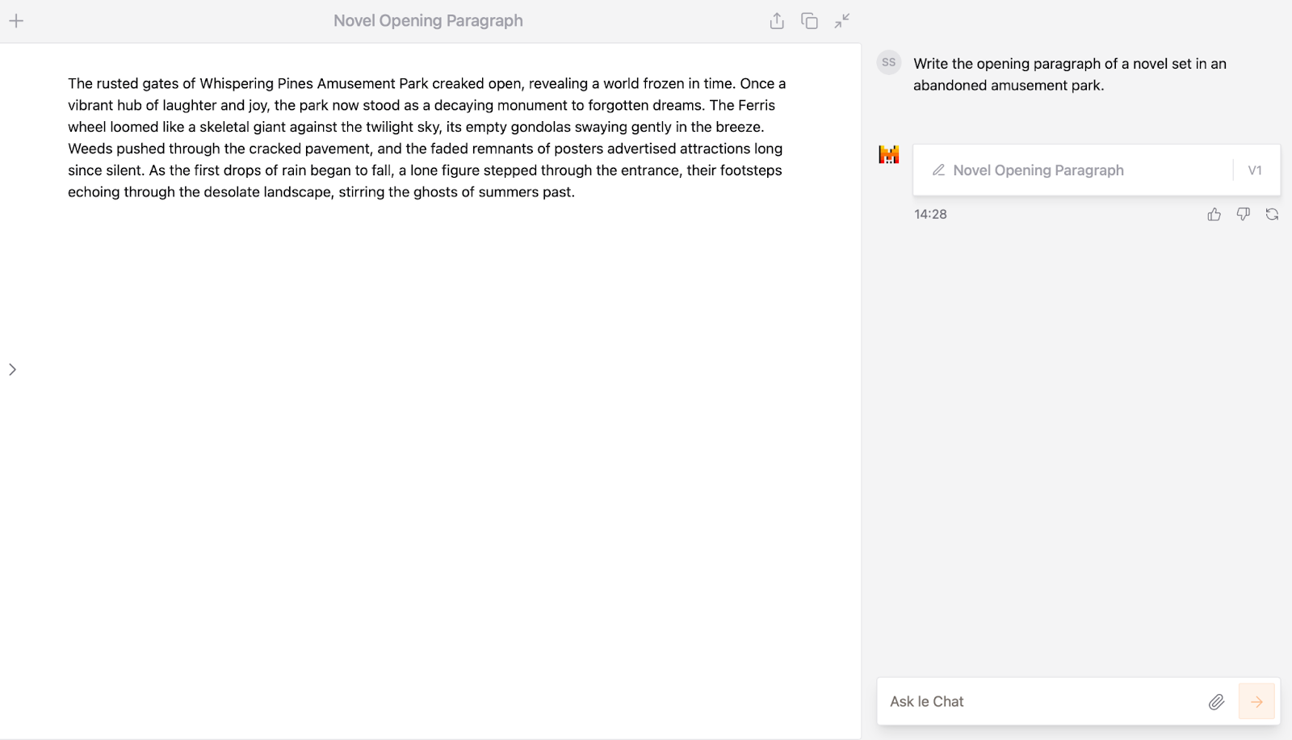Click the Mistral le Chat logo icon
Screen dimensions: 1292x740
tap(889, 154)
